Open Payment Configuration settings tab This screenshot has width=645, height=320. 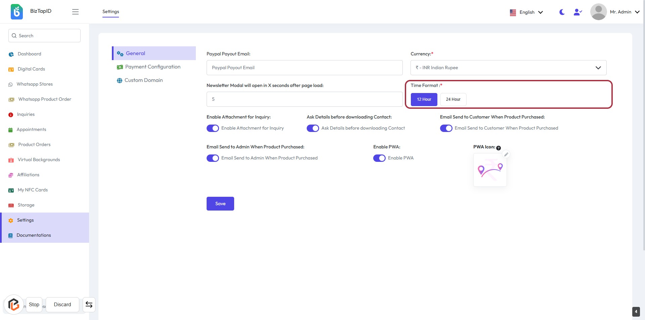[x=153, y=67]
